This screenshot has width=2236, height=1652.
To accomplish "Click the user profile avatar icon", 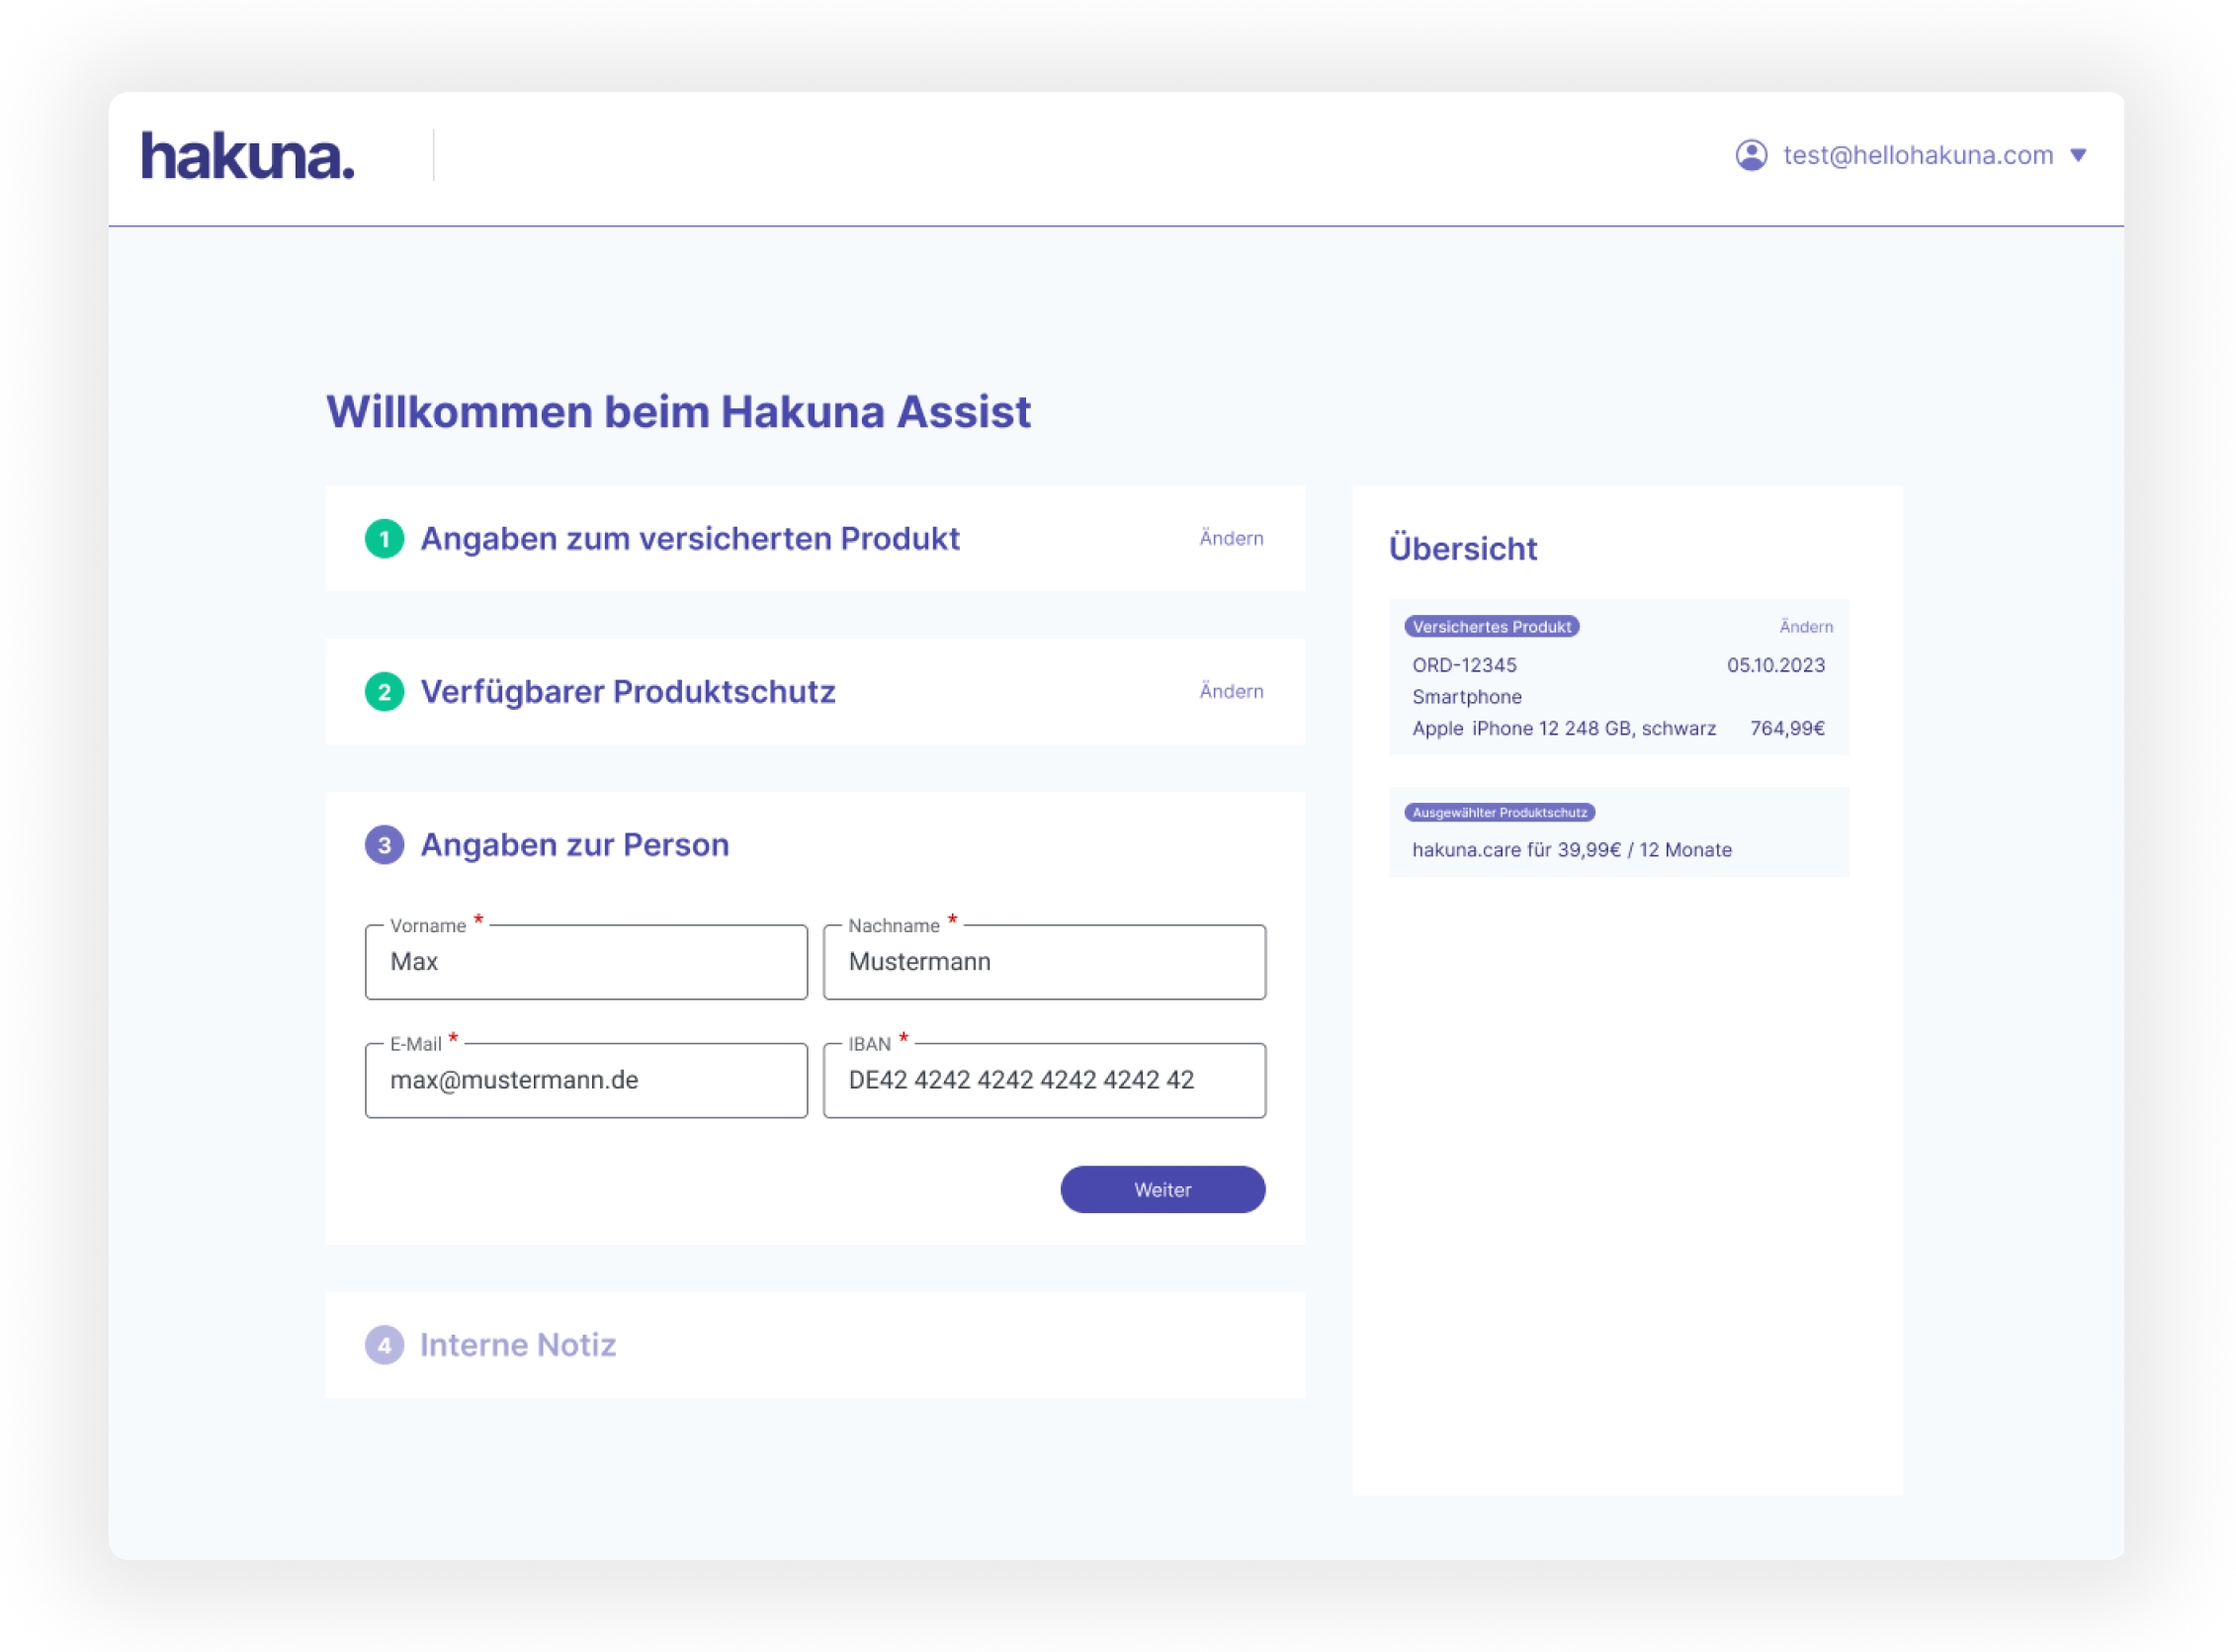I will click(1750, 155).
